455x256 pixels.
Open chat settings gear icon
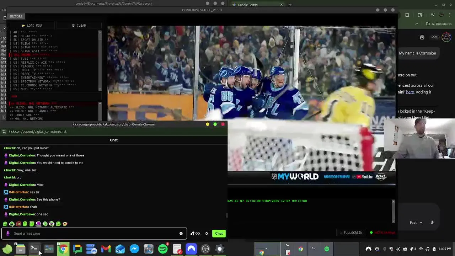(207, 234)
